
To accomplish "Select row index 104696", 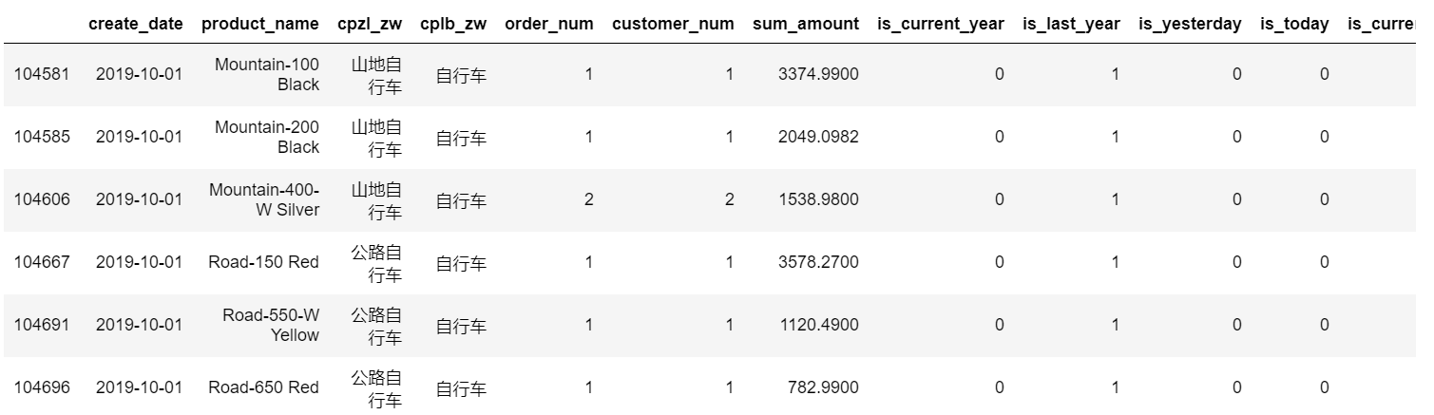I will (42, 387).
